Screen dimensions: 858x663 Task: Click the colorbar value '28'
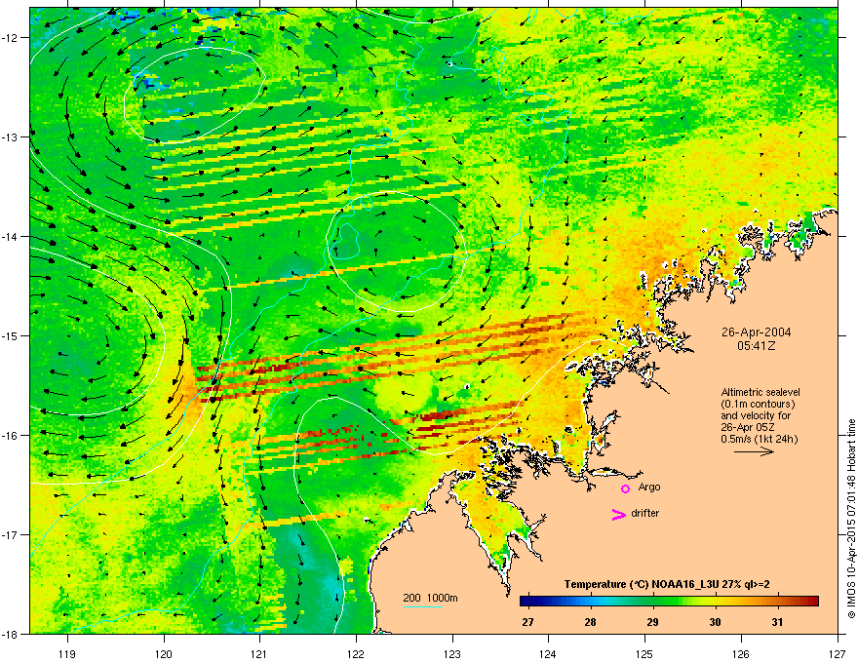click(590, 622)
